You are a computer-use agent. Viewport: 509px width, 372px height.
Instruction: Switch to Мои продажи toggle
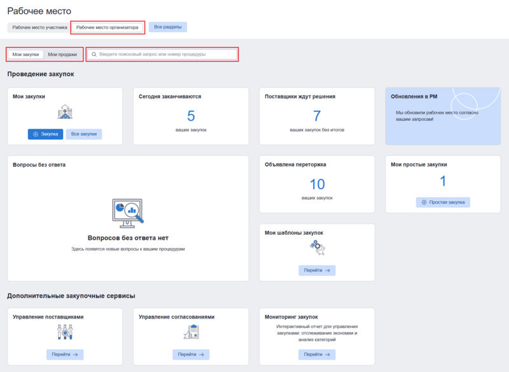coord(62,55)
